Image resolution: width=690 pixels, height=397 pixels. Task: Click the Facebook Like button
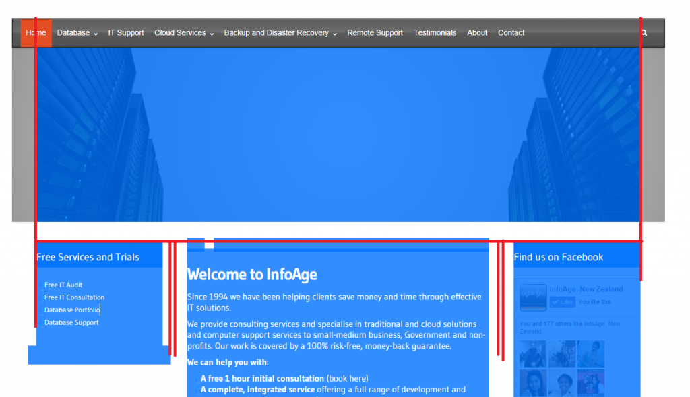[563, 302]
